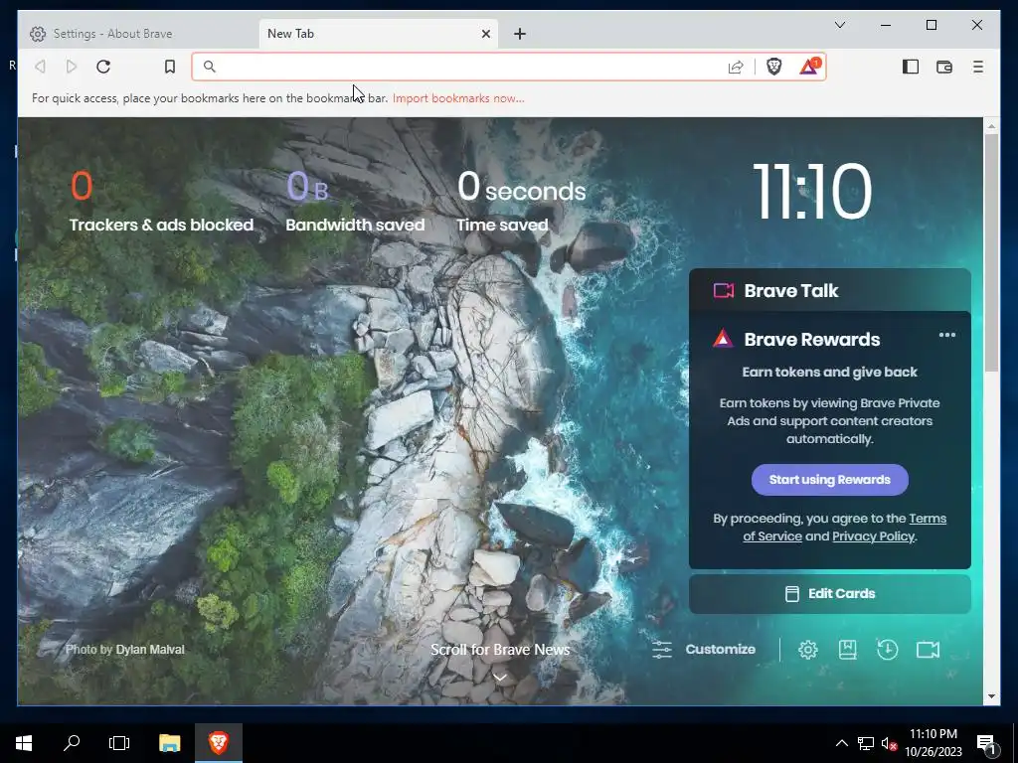
Task: Click the scrollbar down arrow
Action: pyautogui.click(x=991, y=696)
